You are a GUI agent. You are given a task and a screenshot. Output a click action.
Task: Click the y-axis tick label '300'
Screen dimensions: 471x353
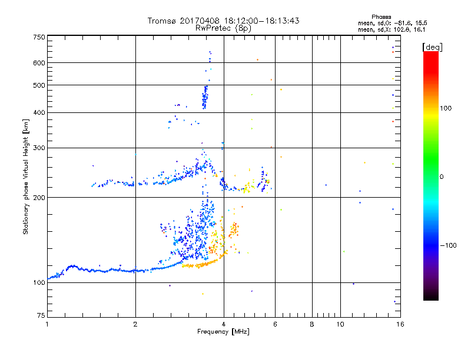click(39, 148)
